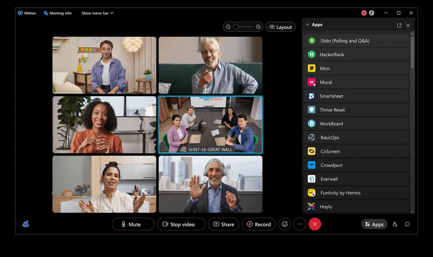Select the man with headphones waving tile
This screenshot has width=433, height=257.
211,184
